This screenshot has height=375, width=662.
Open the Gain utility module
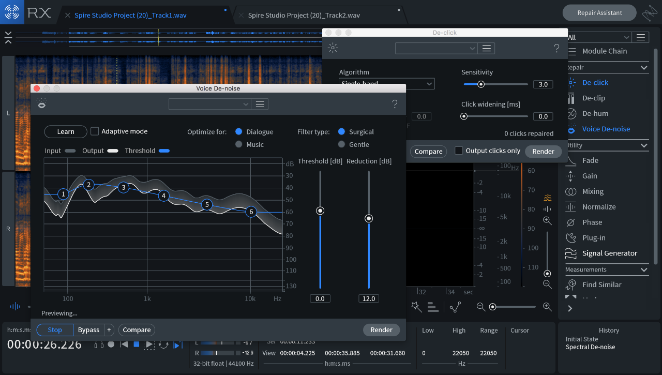point(590,176)
